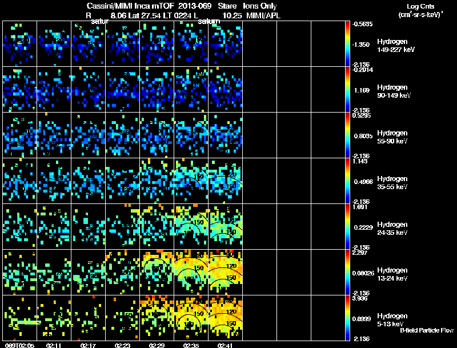Click the 02:11 time label
Image resolution: width=457 pixels, height=348 pixels.
[x=54, y=345]
